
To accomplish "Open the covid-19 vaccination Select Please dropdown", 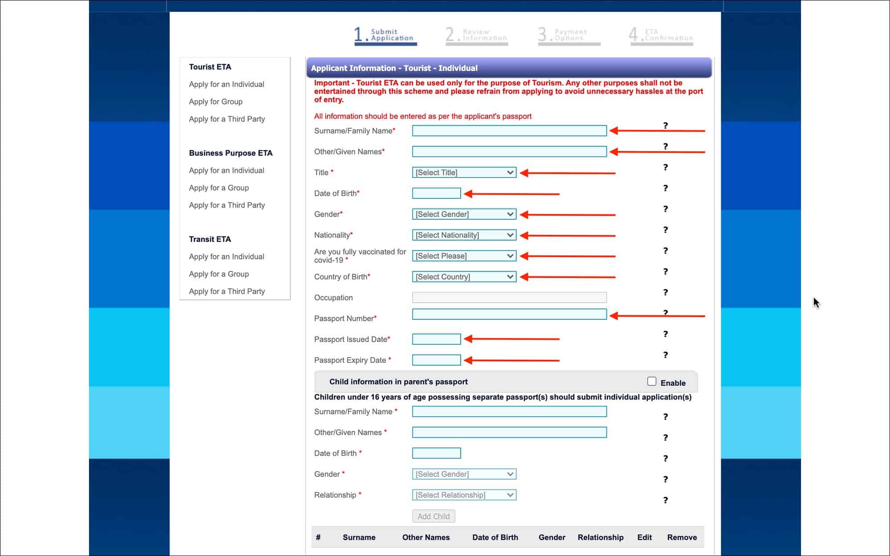I will tap(464, 256).
